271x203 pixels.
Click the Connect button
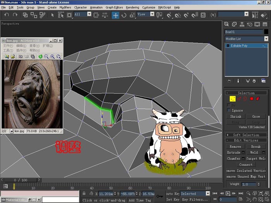[246, 164]
